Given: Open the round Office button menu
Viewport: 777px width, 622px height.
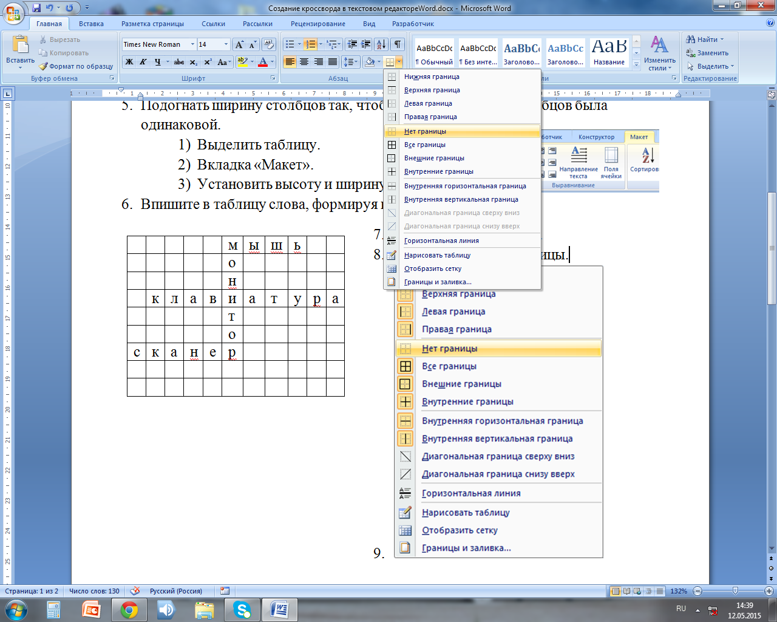Looking at the screenshot, I should pos(13,12).
